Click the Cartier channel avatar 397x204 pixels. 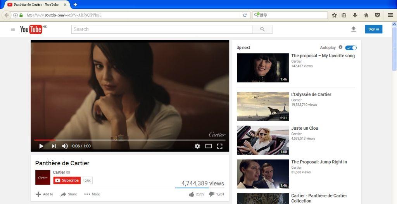coord(43,177)
